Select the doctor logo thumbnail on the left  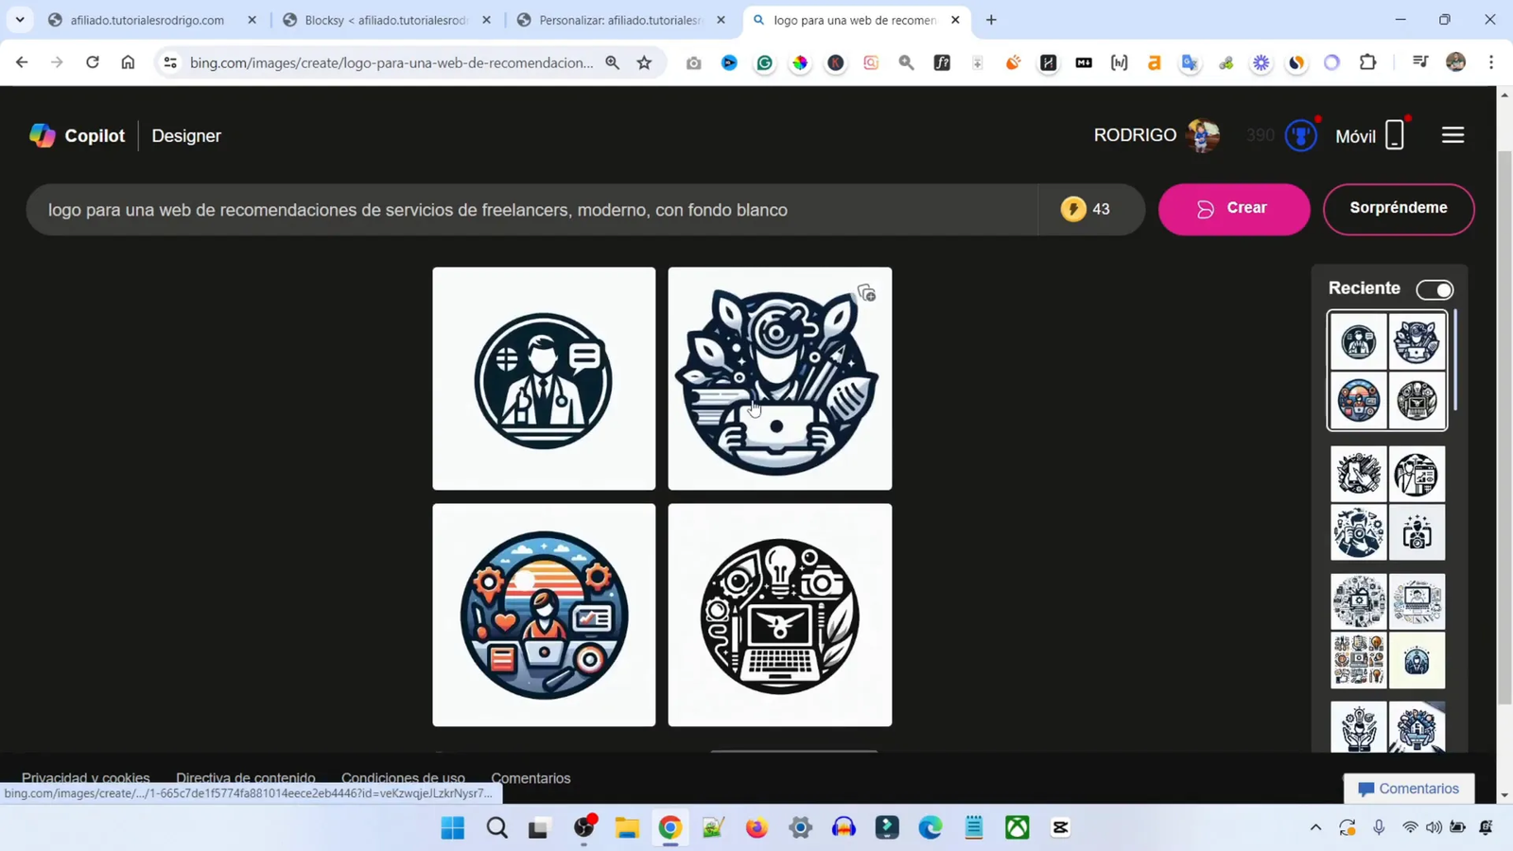tap(544, 378)
